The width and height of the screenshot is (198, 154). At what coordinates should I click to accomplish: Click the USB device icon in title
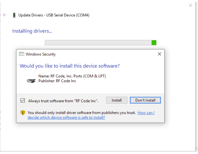click(14, 15)
